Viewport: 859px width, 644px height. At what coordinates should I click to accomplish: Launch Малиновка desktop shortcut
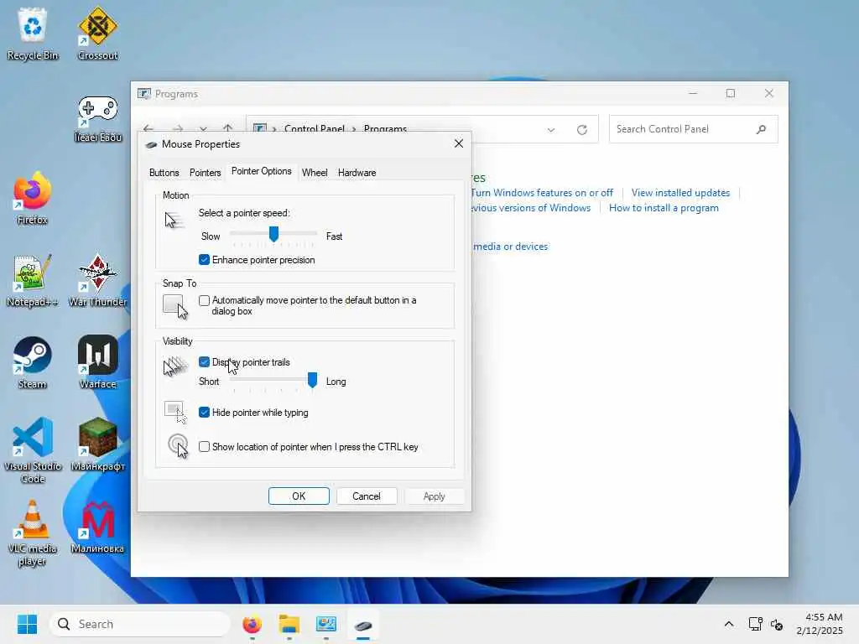click(x=97, y=527)
